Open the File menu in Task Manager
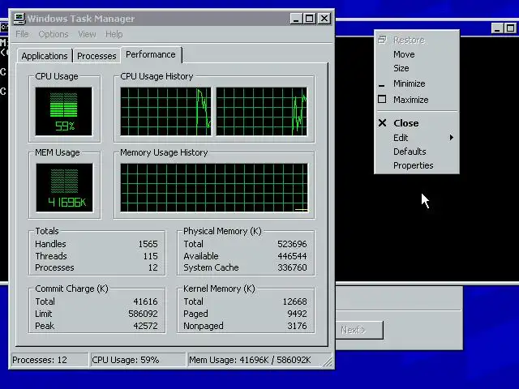Image resolution: width=519 pixels, height=389 pixels. [22, 34]
